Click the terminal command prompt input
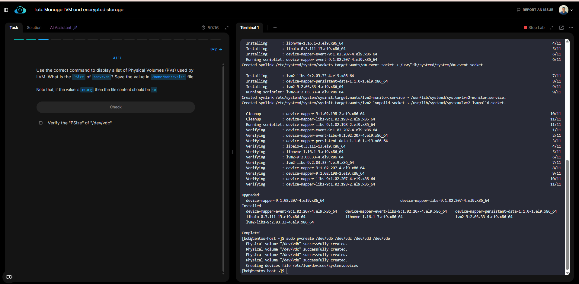The image size is (579, 284). click(x=287, y=271)
